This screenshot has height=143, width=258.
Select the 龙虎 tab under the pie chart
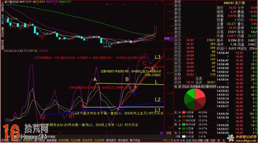(188, 140)
